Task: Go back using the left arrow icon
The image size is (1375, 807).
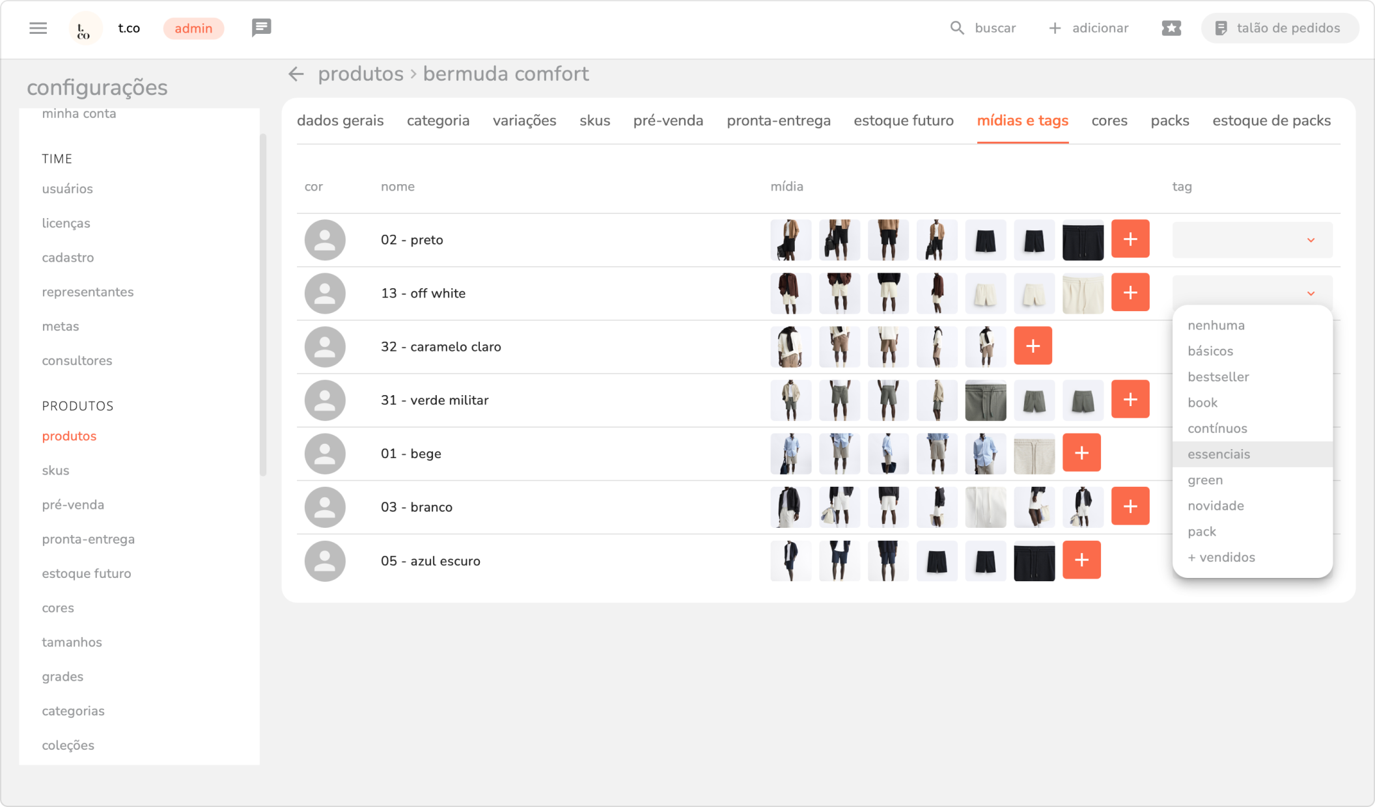Action: [x=296, y=74]
